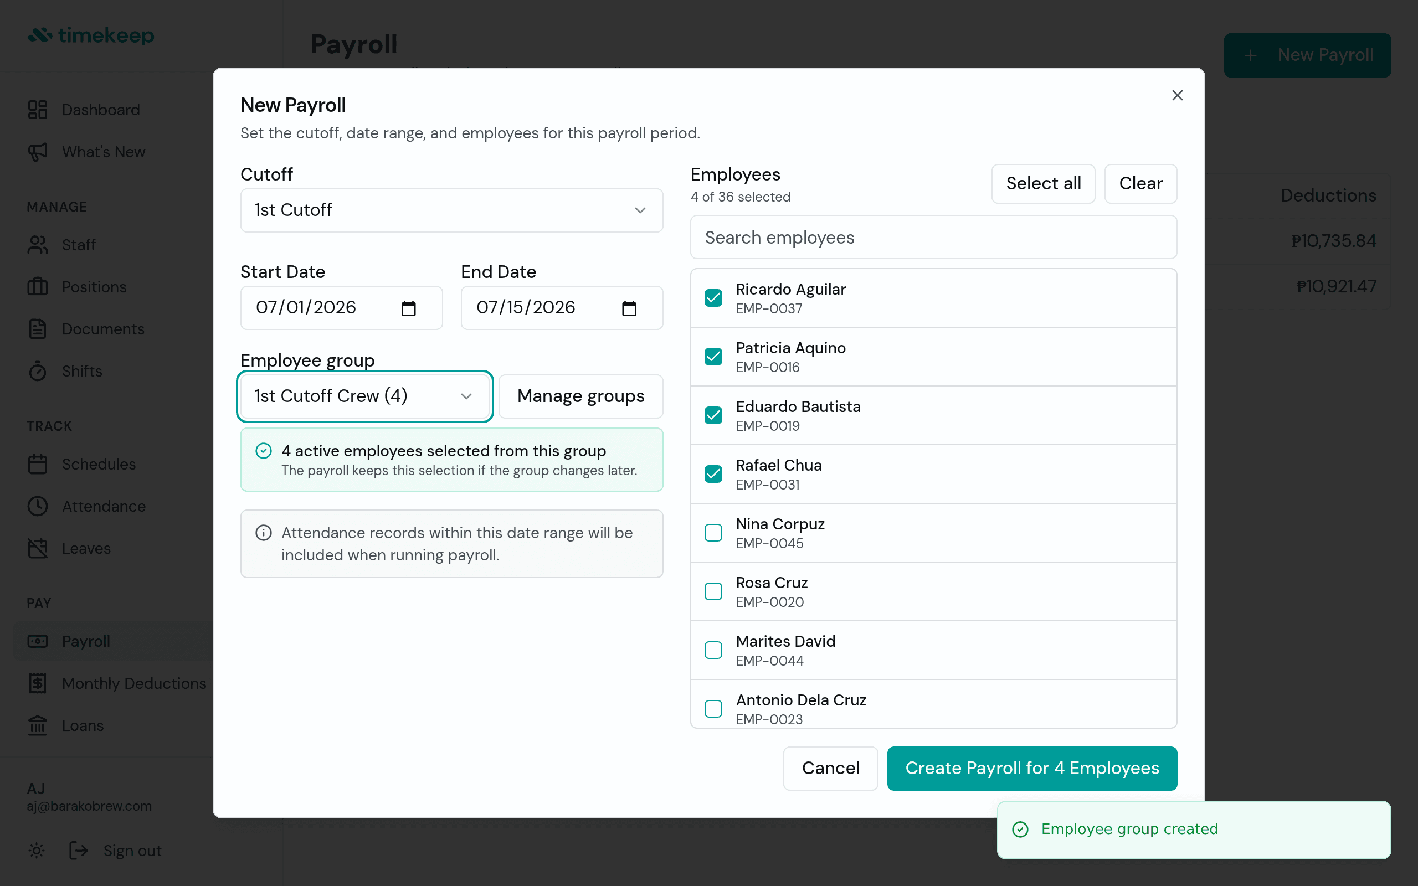Click the success check icon in toast
Viewport: 1418px width, 886px height.
(1020, 829)
